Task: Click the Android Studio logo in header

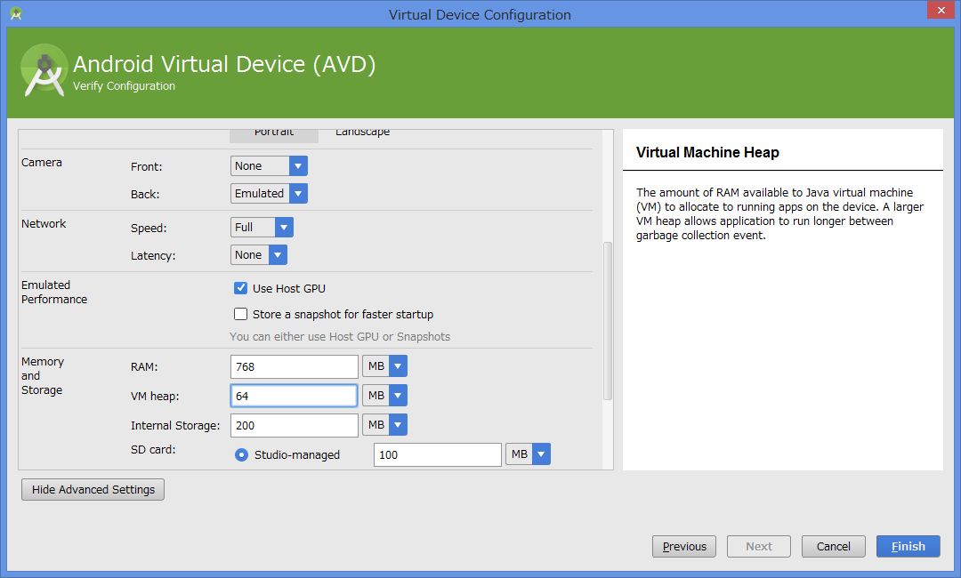Action: pyautogui.click(x=44, y=70)
